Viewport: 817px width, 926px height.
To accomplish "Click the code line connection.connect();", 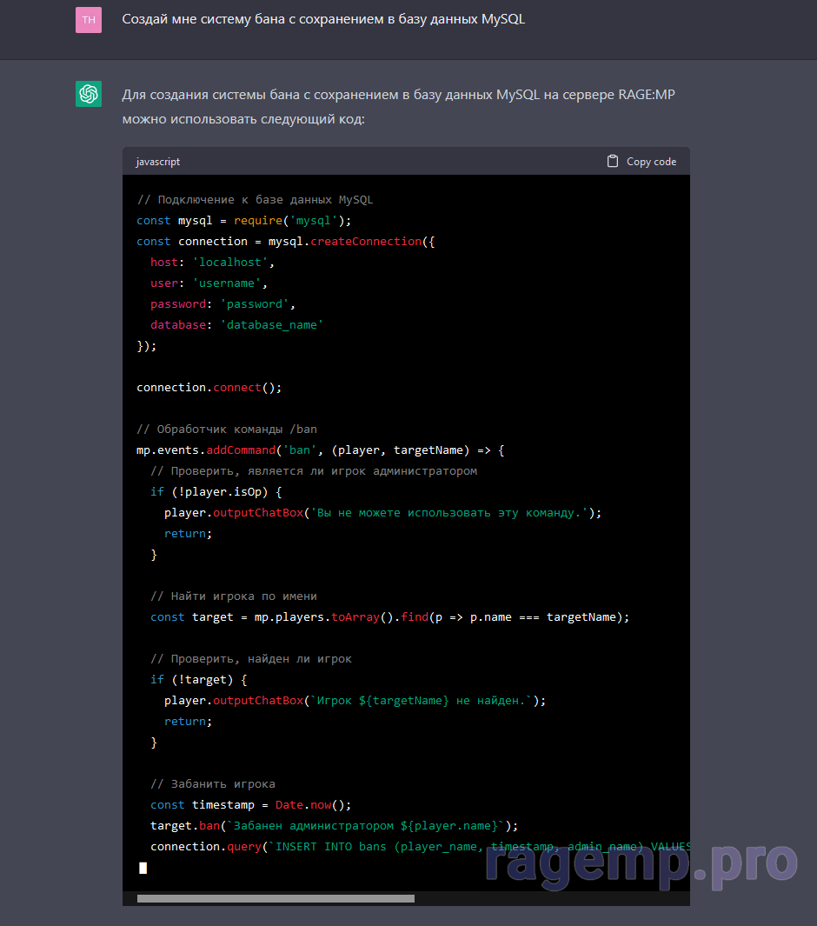I will [209, 388].
